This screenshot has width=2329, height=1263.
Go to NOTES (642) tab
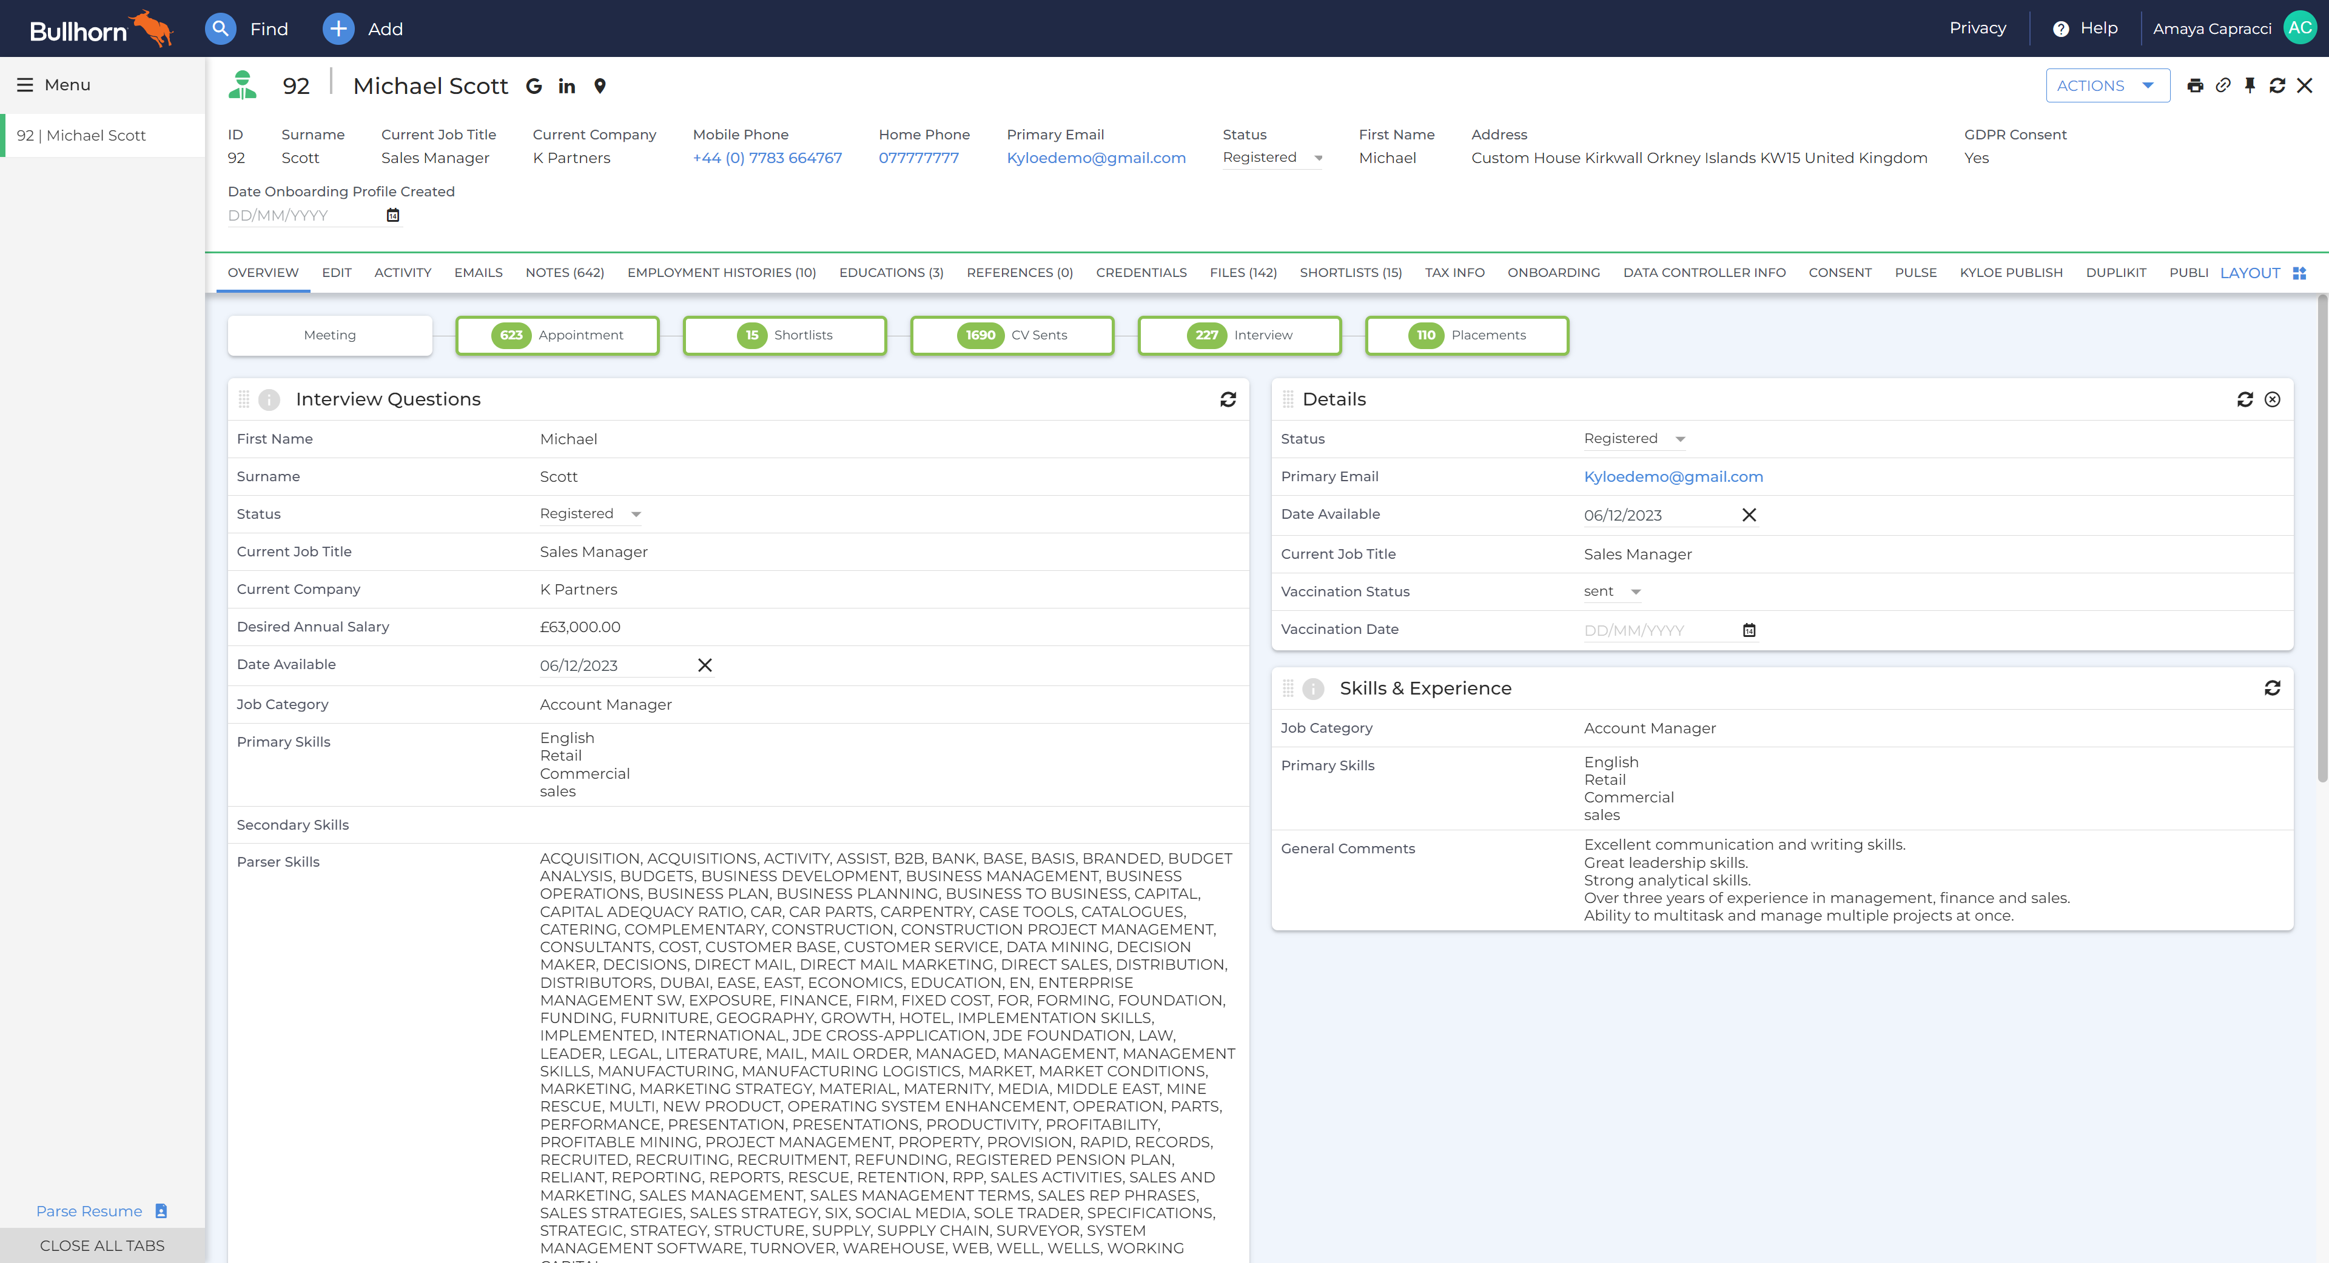pyautogui.click(x=564, y=273)
